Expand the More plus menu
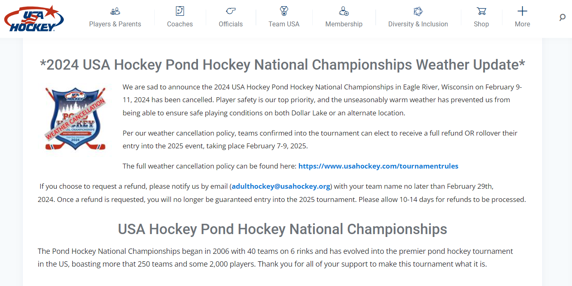This screenshot has width=572, height=286. pos(522,11)
